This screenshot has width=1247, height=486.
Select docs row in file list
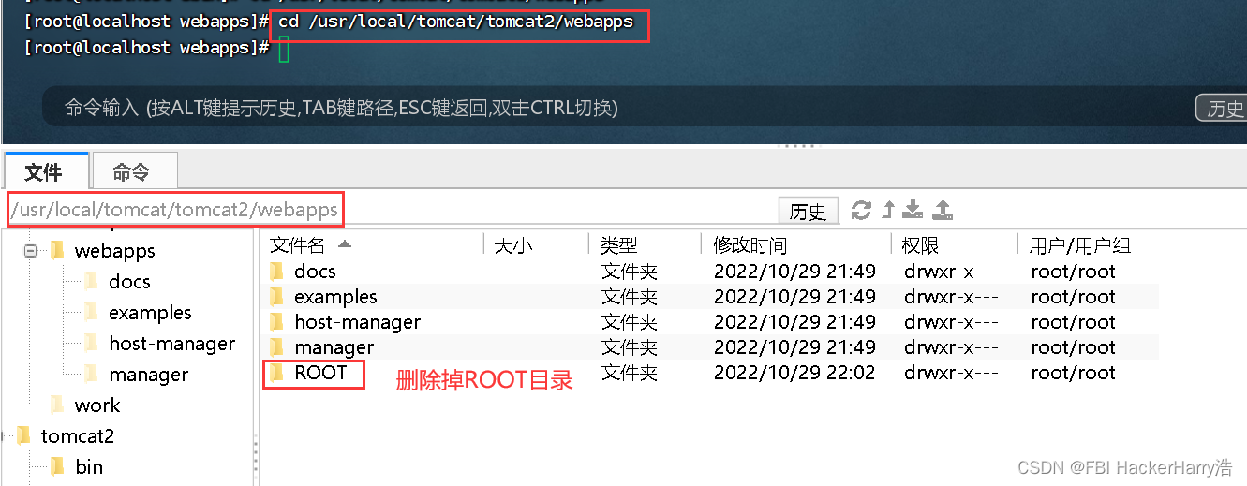point(712,272)
